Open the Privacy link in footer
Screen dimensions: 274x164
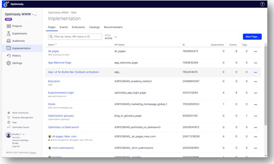[x=33, y=153]
